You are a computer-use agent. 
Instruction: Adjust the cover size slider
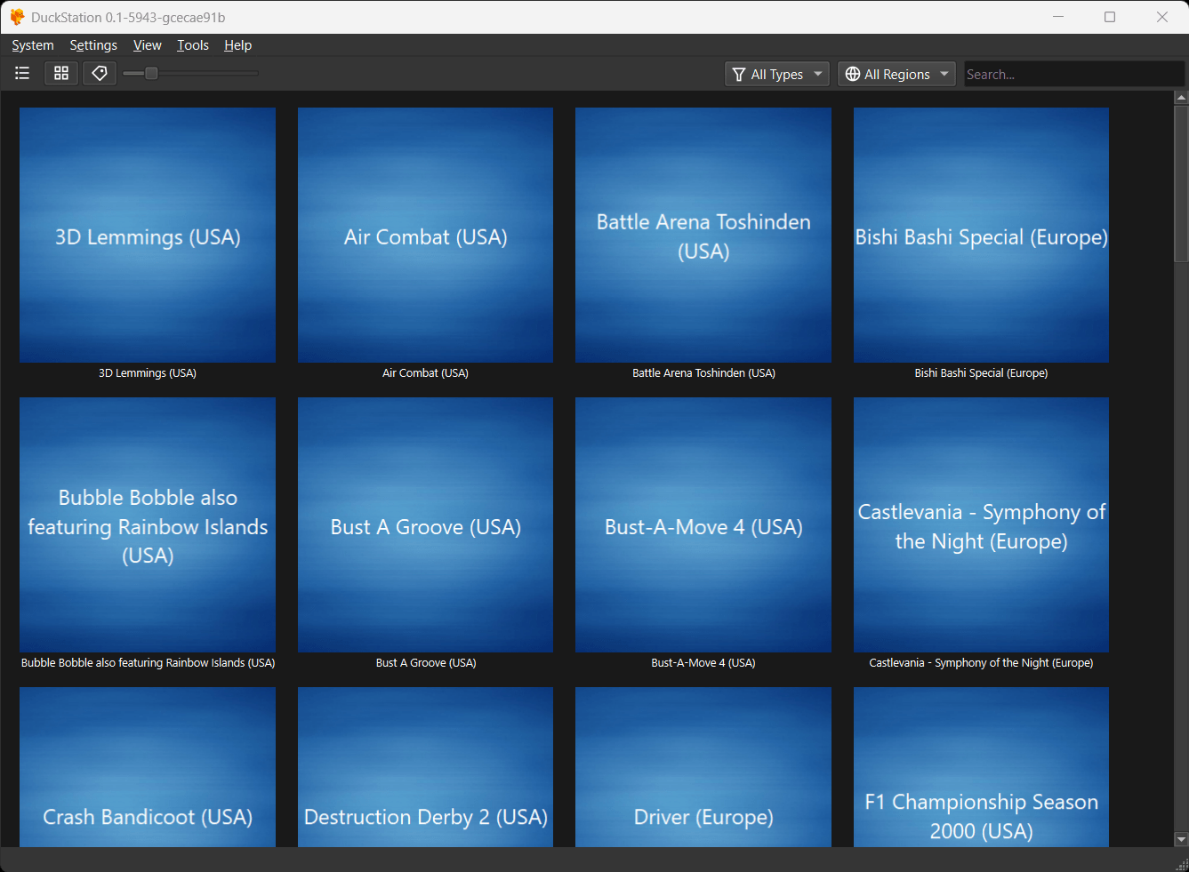point(151,74)
